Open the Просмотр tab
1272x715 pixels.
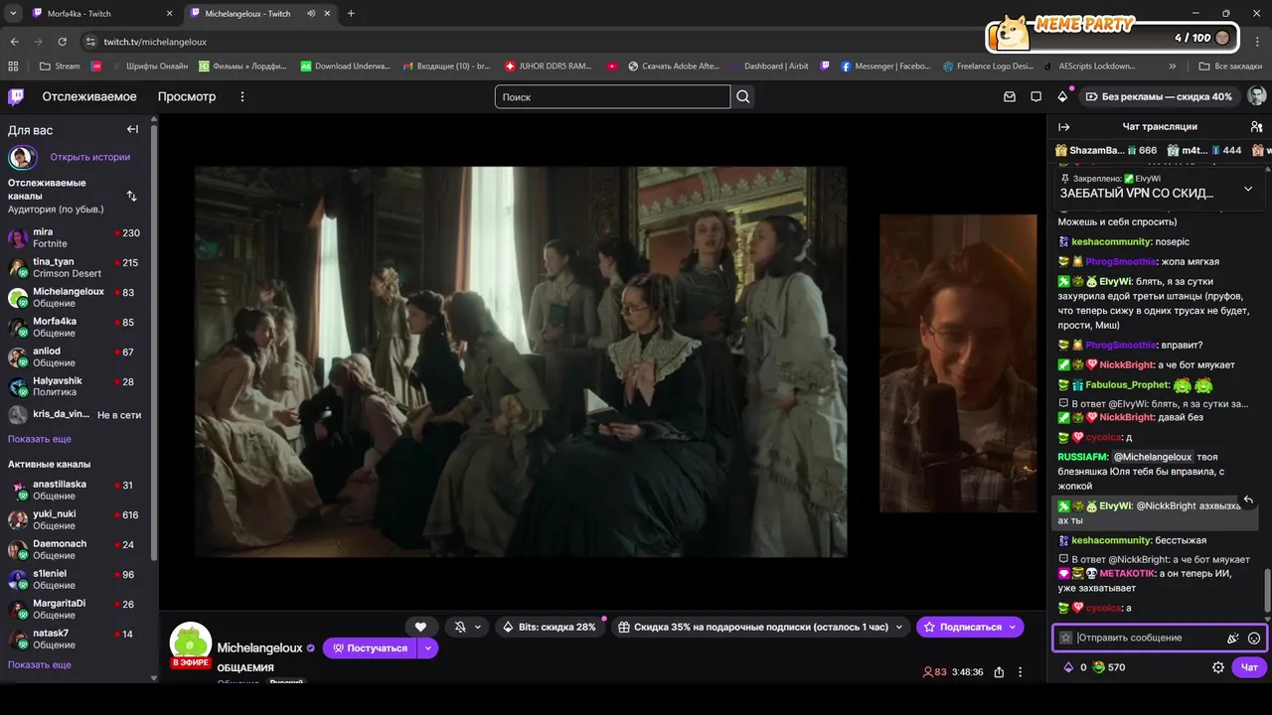[x=187, y=96]
